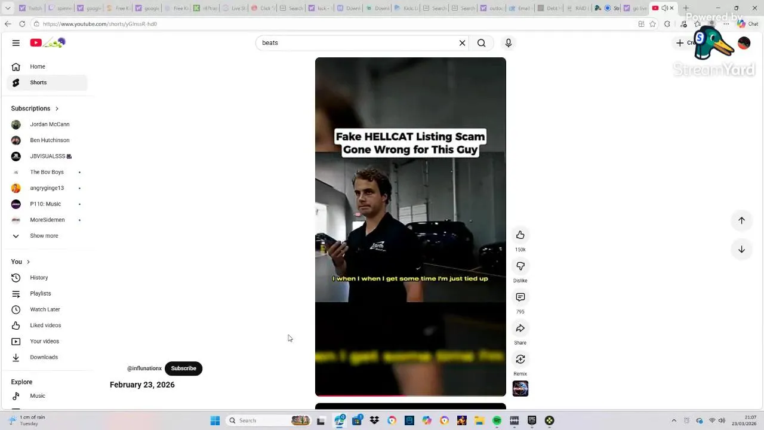Open the Windows Start menu
This screenshot has width=764, height=430.
[215, 421]
